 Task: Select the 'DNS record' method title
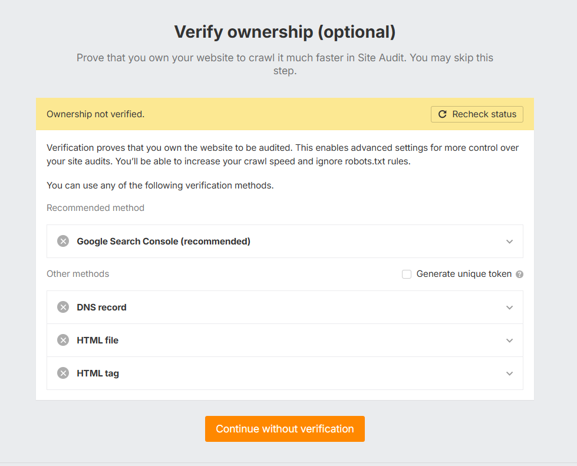click(101, 307)
